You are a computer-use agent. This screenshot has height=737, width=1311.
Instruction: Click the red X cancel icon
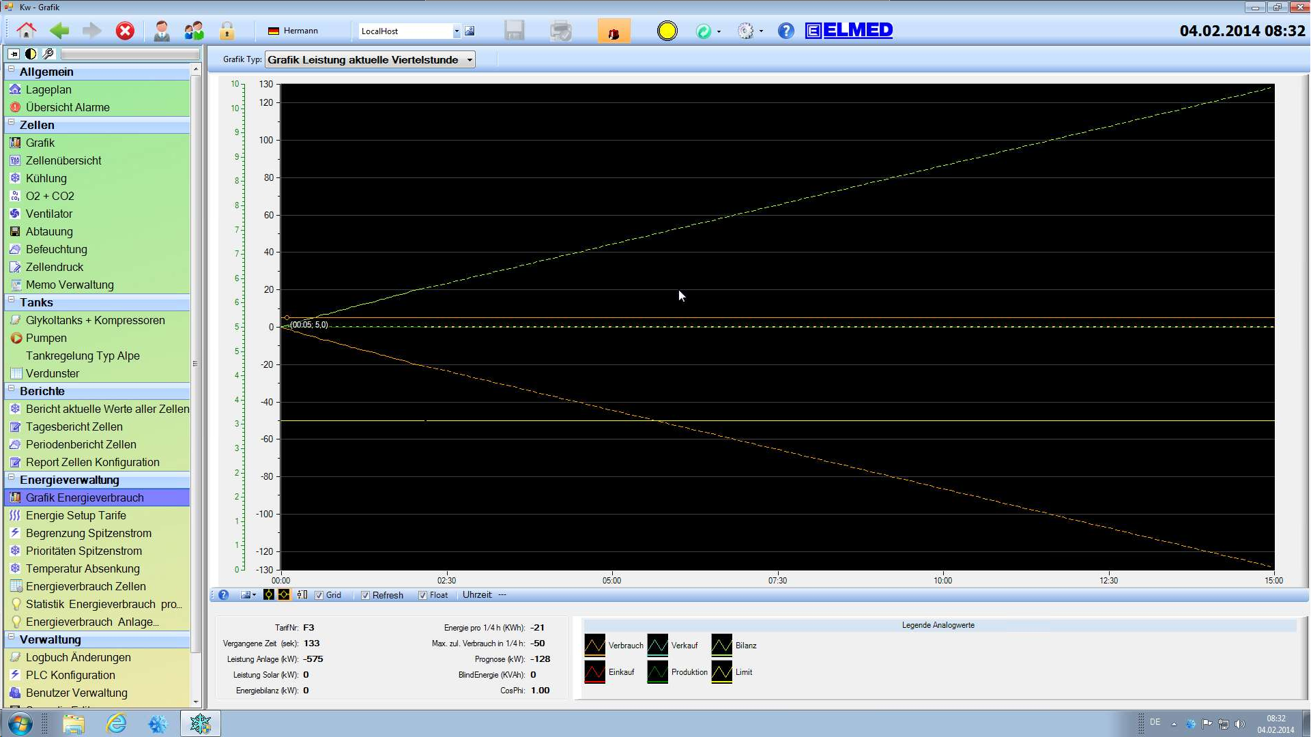click(x=125, y=31)
